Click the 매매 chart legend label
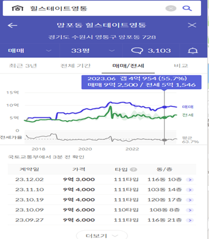The width and height of the screenshot is (209, 239). point(188,107)
